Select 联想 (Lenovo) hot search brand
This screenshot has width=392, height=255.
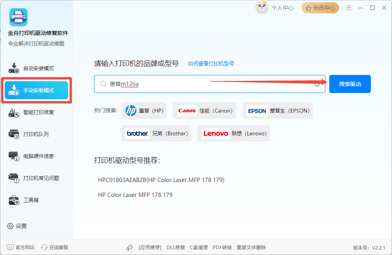pos(234,133)
